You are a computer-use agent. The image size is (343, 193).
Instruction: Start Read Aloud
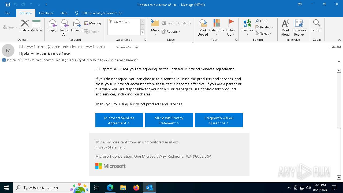tap(285, 27)
